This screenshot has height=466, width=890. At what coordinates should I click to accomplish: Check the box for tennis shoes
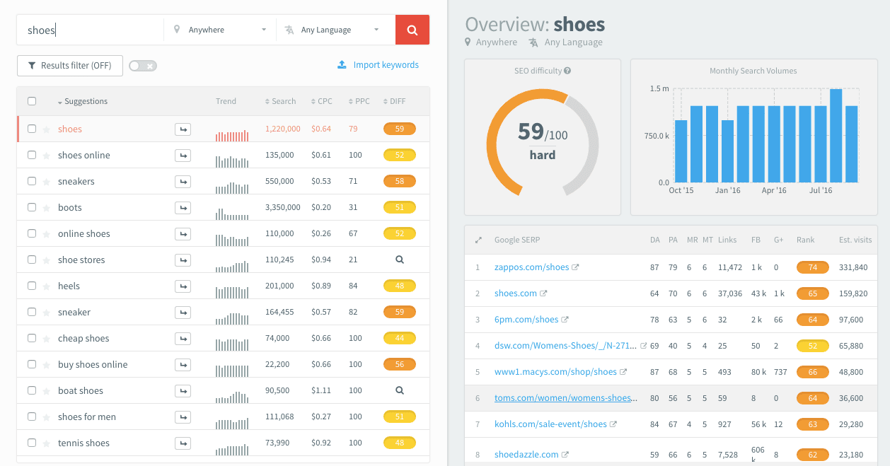pyautogui.click(x=32, y=443)
